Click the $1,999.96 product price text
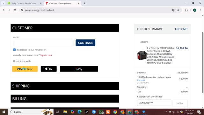Viewport: 204px width, 115px height. [x=182, y=48]
